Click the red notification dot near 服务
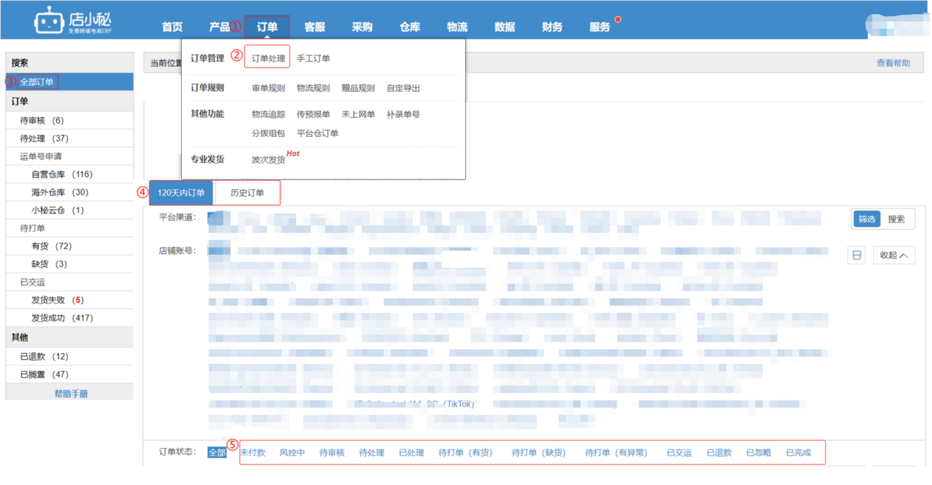This screenshot has height=485, width=932. (618, 19)
